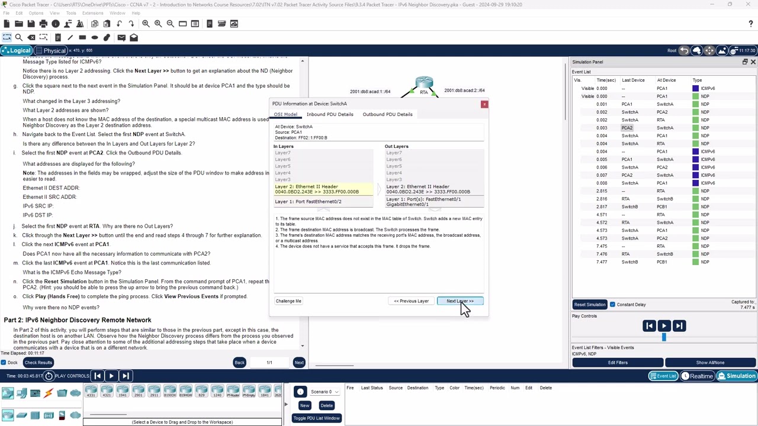Click the Save file icon
758x426 pixels.
click(31, 24)
